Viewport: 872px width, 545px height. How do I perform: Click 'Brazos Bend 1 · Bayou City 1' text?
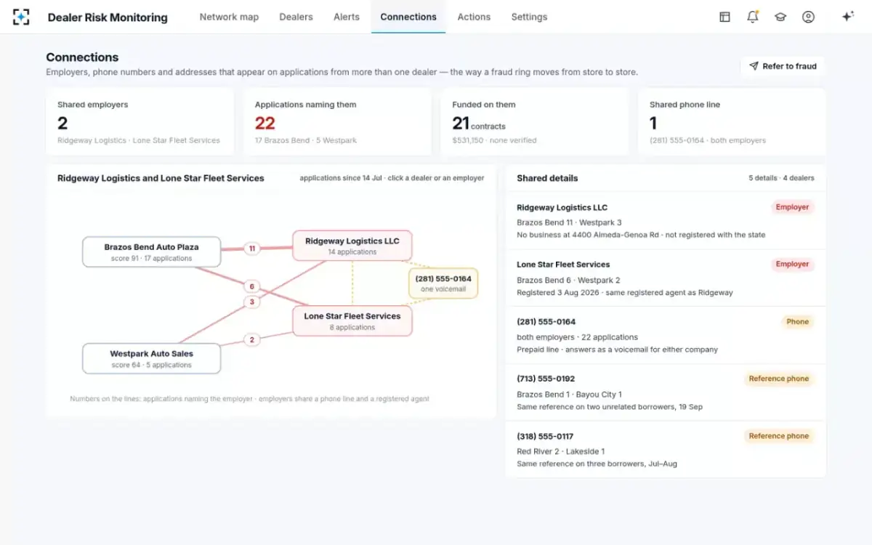point(569,395)
